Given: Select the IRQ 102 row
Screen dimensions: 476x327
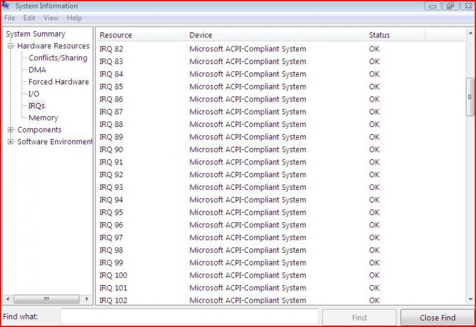Looking at the screenshot, I should pos(280,300).
